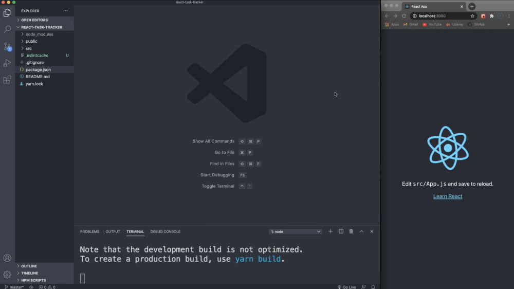Image resolution: width=514 pixels, height=289 pixels.
Task: Open the Manage gear icon
Action: tap(7, 274)
